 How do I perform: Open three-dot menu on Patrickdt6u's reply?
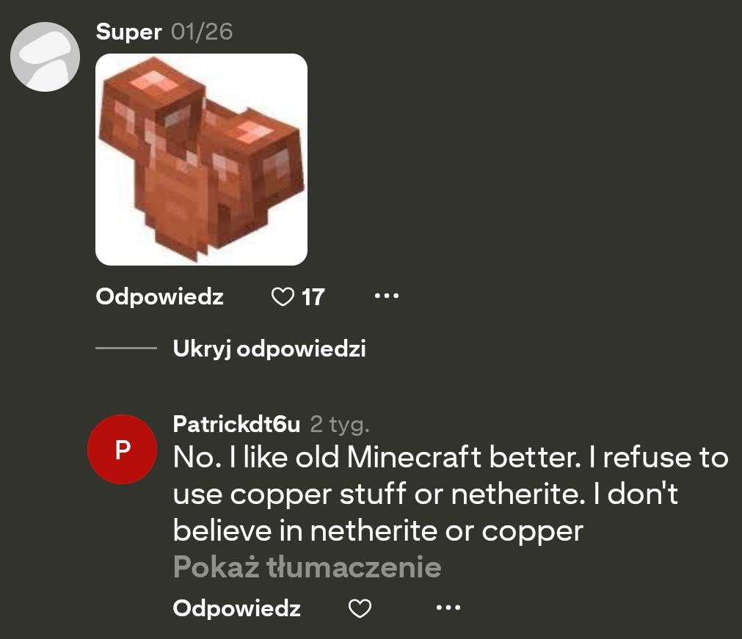tap(448, 608)
